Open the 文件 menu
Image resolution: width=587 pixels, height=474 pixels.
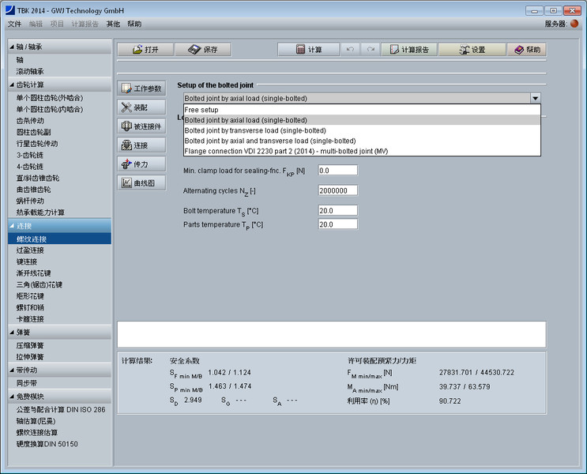14,24
